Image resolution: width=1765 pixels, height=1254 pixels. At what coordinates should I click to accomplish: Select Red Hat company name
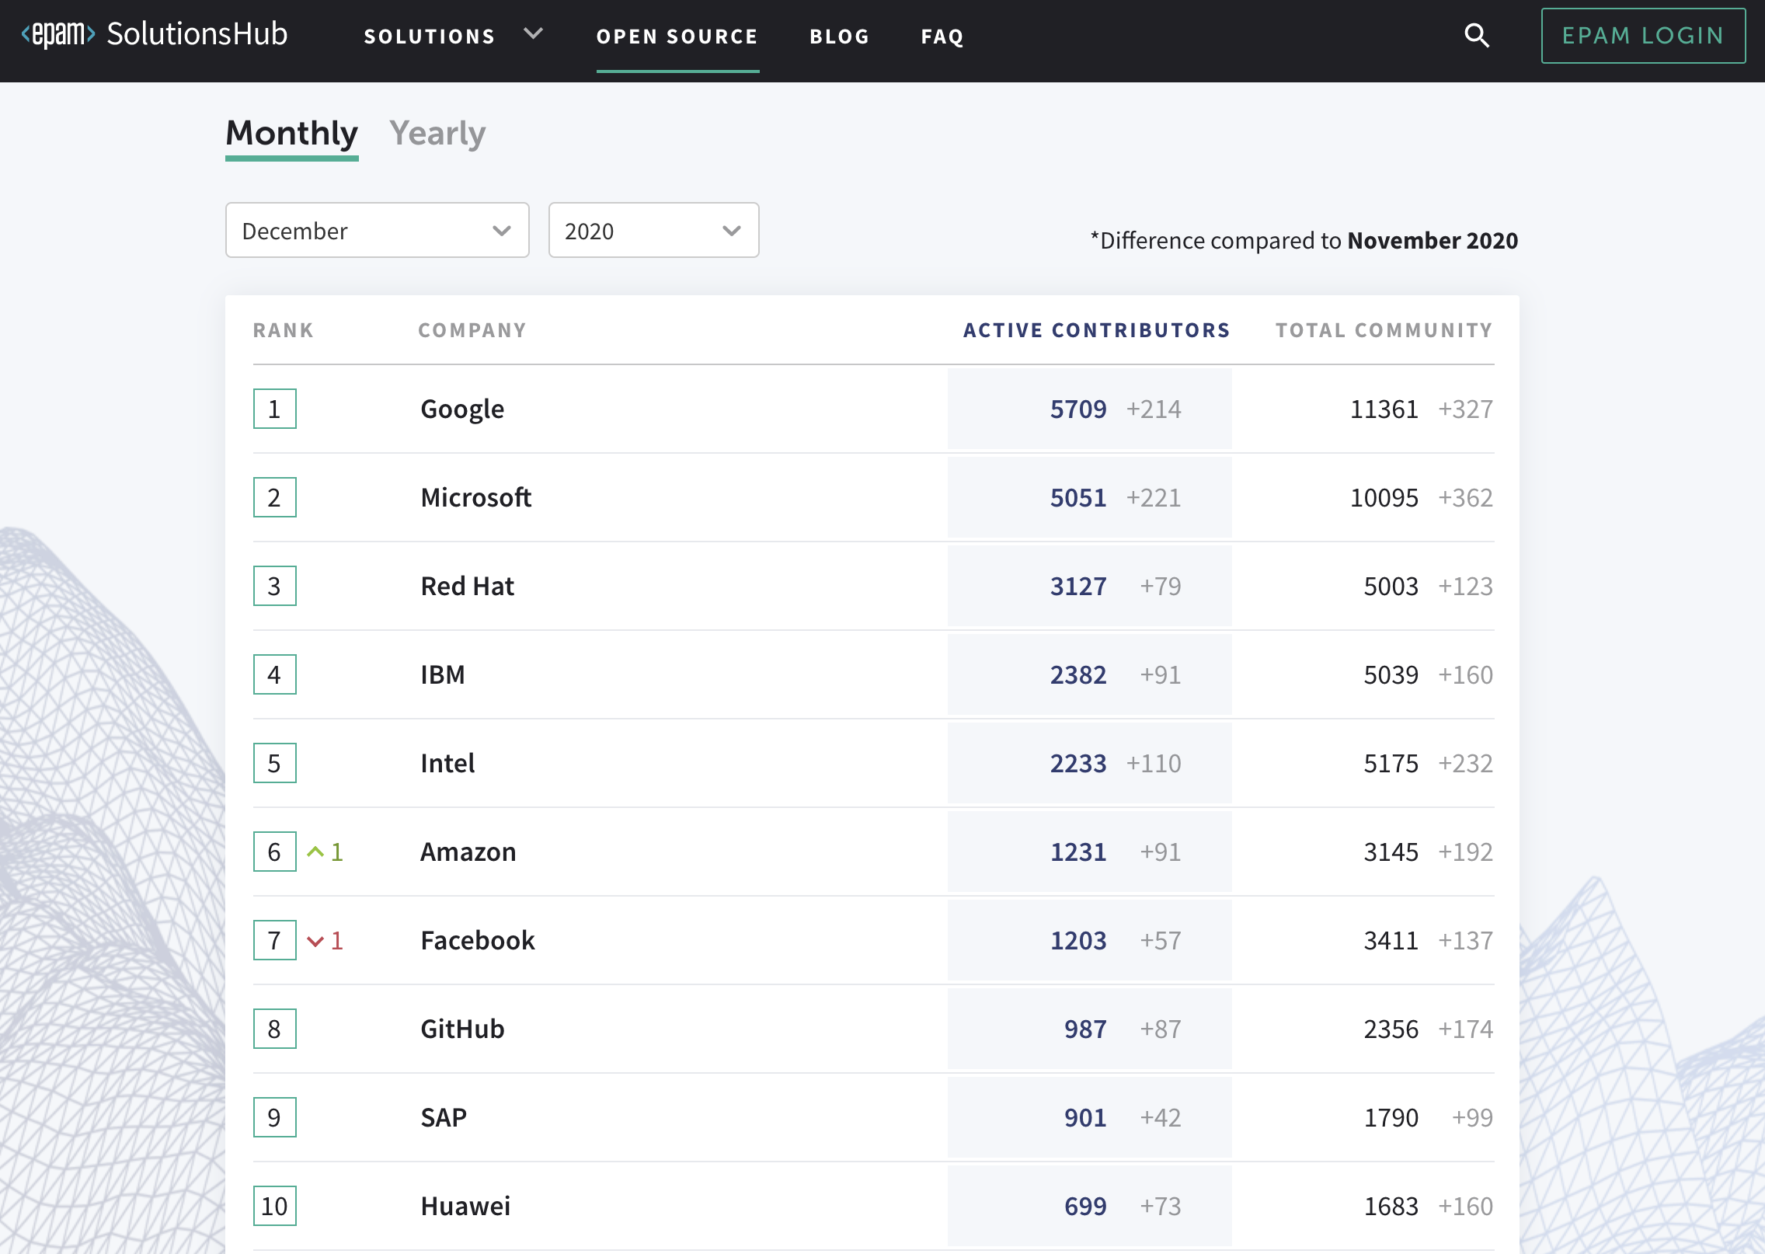pos(468,586)
